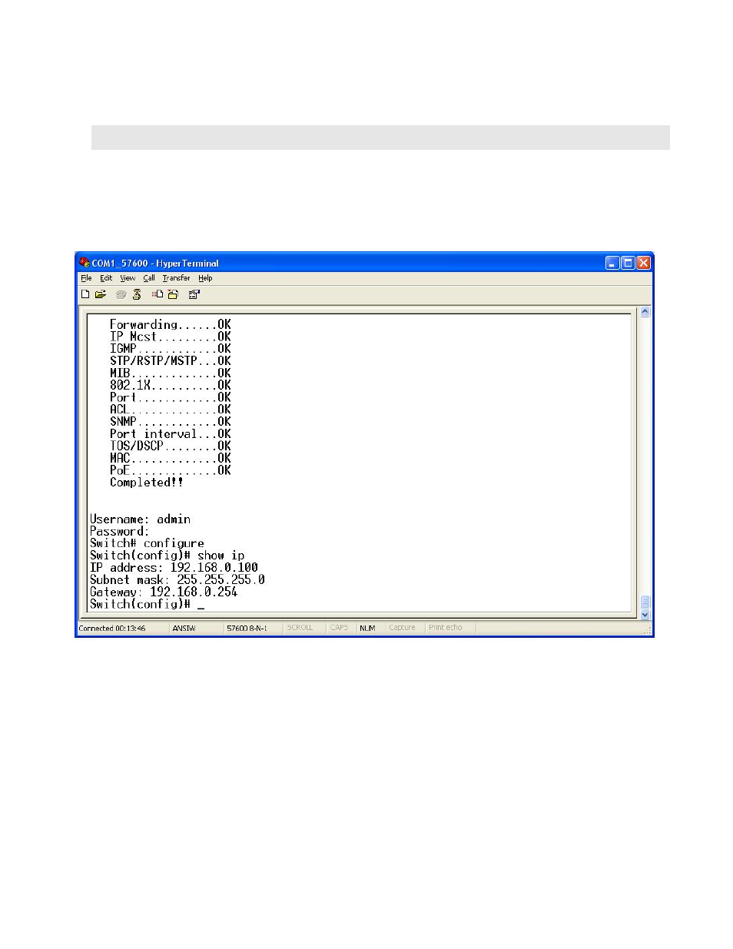This screenshot has width=733, height=949.
Task: Open the Edit menu
Action: [x=106, y=278]
